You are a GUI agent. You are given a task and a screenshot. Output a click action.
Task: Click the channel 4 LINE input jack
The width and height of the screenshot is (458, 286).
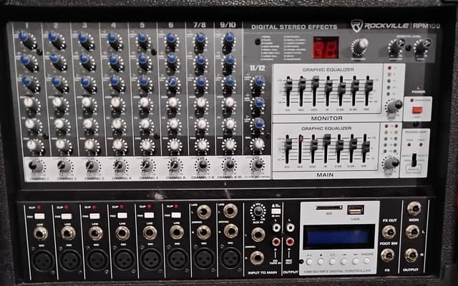click(x=123, y=233)
